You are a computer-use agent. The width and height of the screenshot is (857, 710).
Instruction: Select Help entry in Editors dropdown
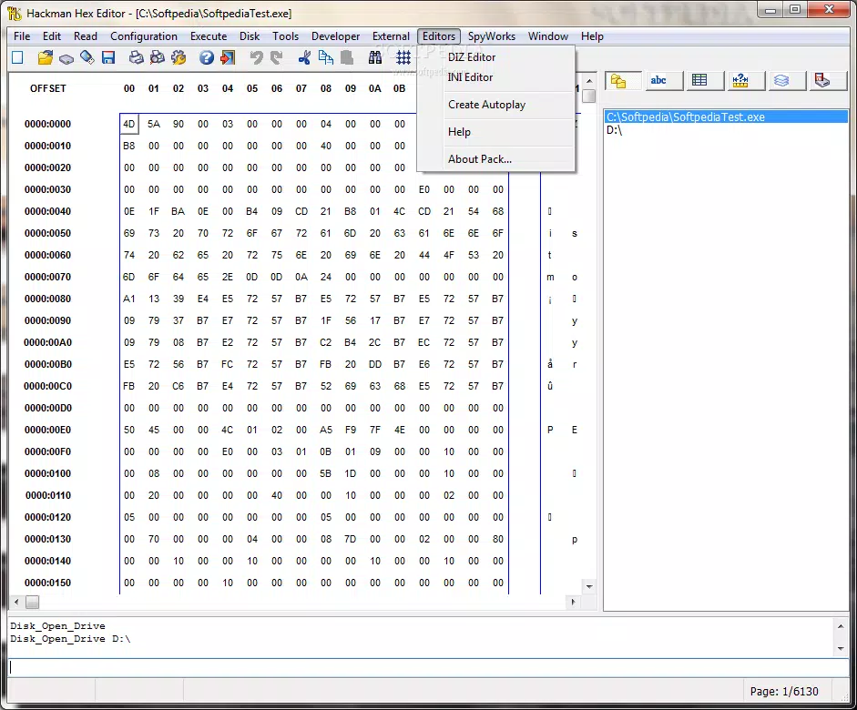pos(495,132)
